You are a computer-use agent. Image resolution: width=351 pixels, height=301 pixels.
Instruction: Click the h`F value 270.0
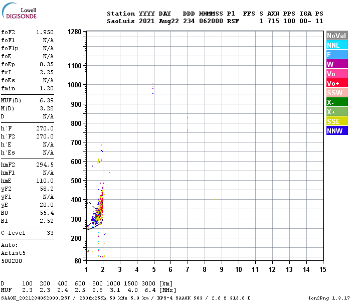coord(45,128)
